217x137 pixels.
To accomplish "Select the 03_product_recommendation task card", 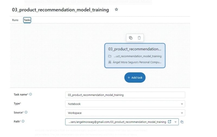I will tap(135, 49).
